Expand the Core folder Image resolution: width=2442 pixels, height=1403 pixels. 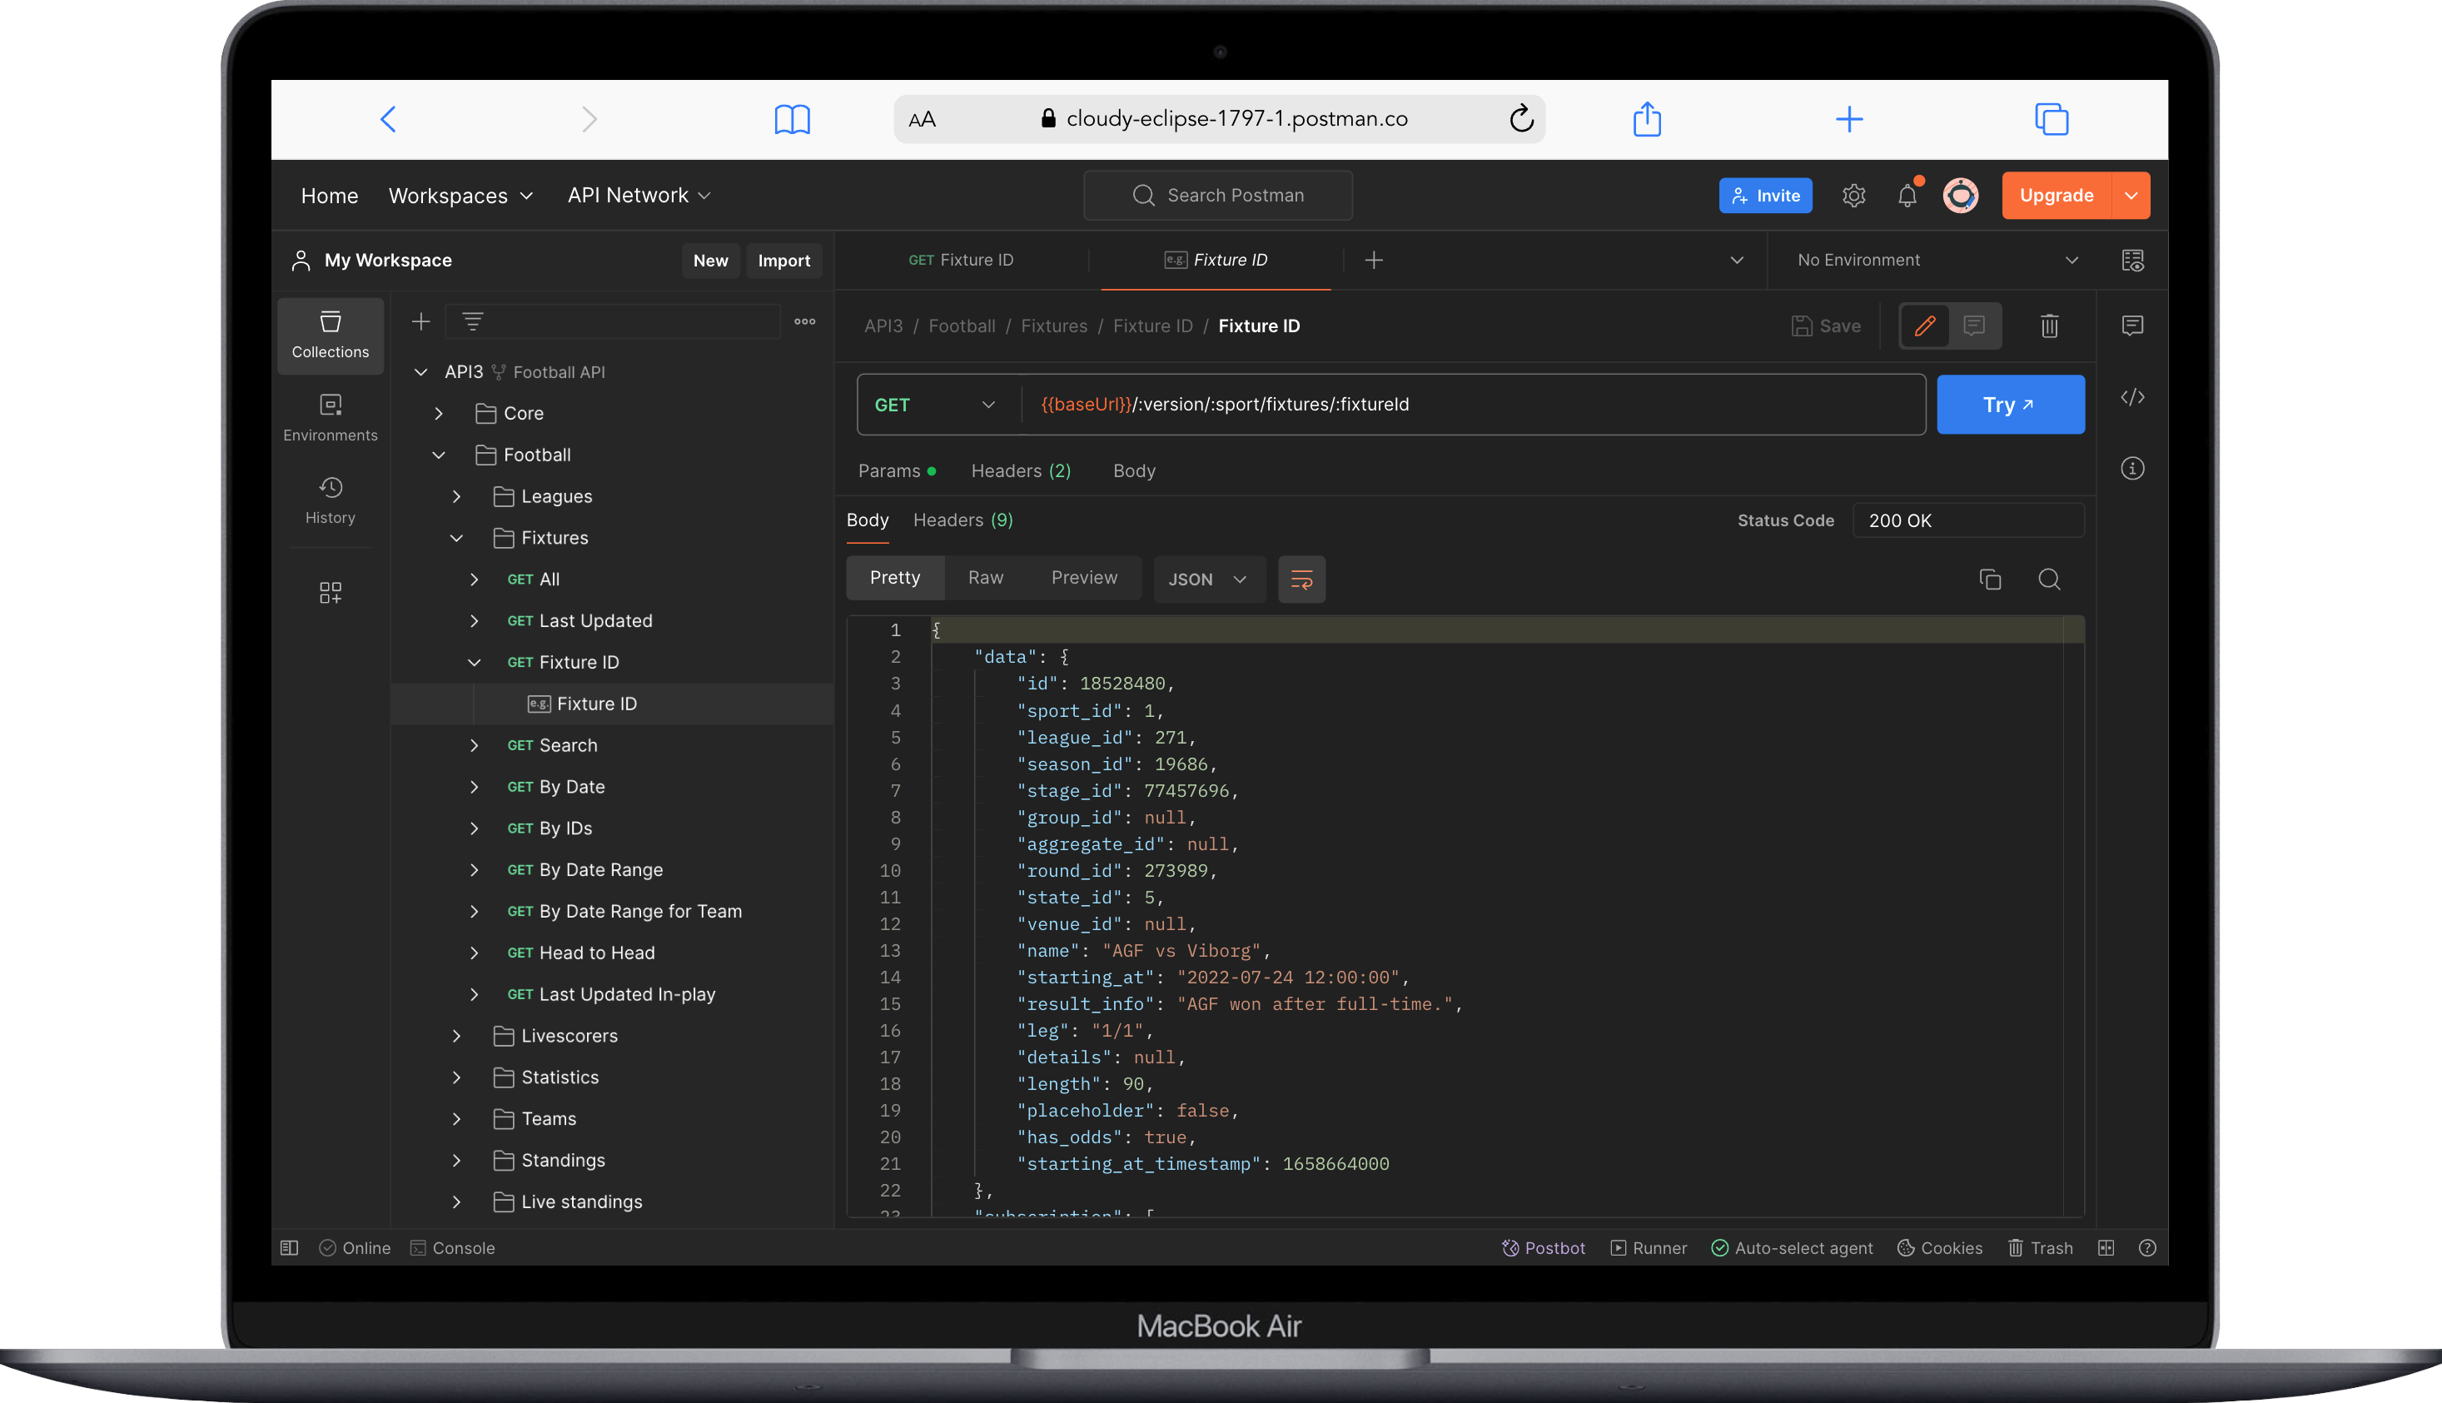(x=438, y=413)
